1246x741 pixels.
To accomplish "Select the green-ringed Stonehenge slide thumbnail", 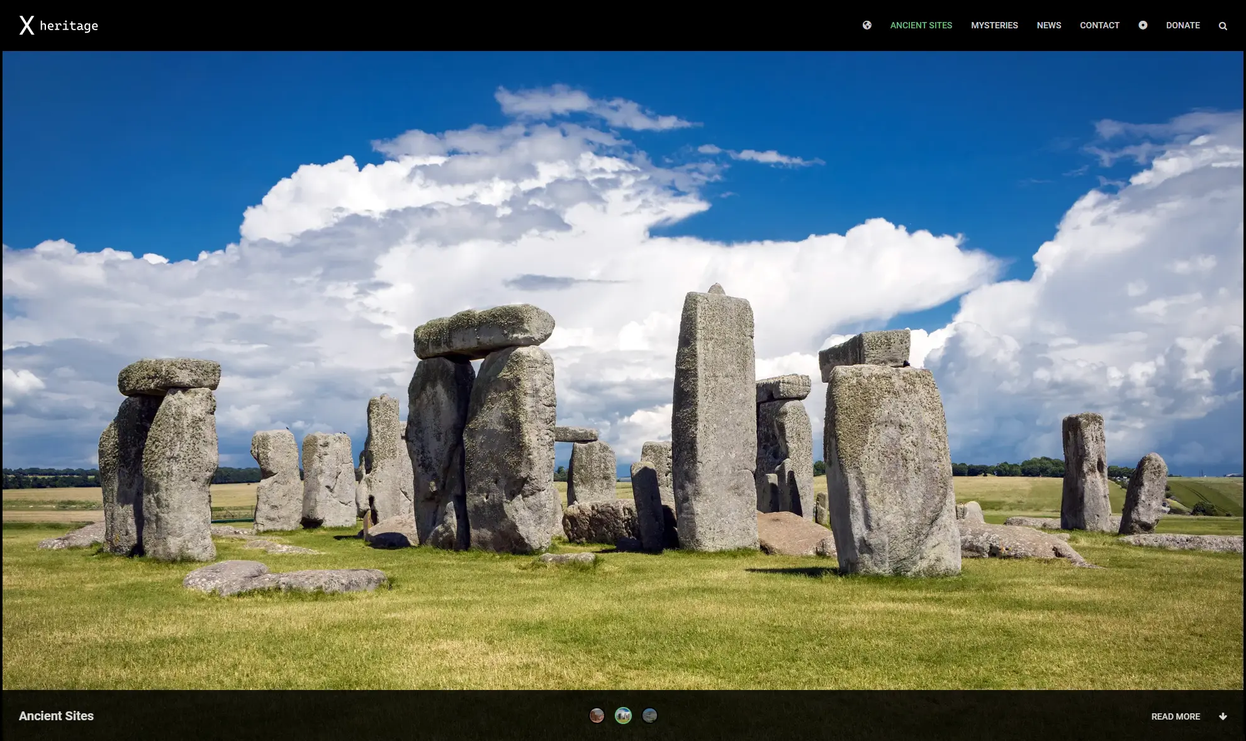I will [x=623, y=715].
